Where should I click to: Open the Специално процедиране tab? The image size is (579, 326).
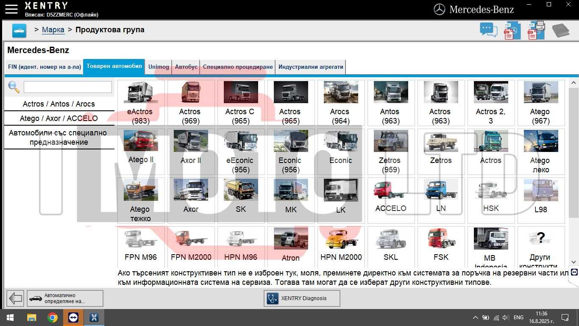click(238, 67)
